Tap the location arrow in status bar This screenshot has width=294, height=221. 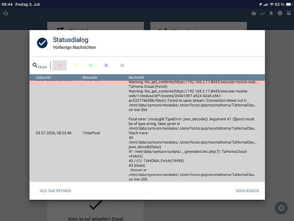[x=260, y=4]
